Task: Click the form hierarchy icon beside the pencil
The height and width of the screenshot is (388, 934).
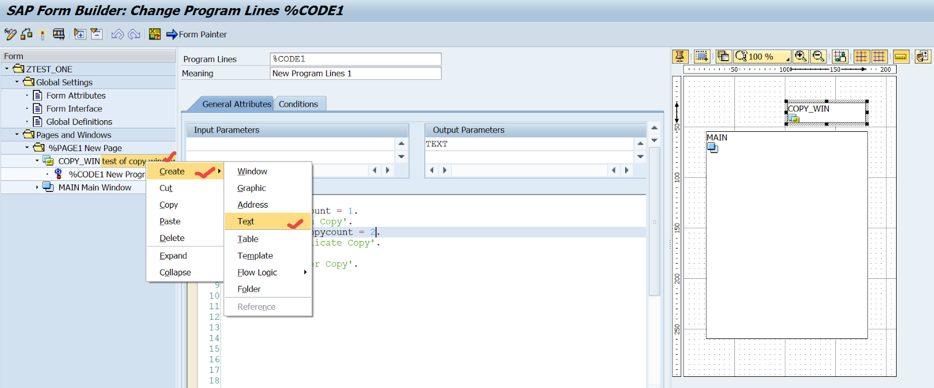Action: 26,34
